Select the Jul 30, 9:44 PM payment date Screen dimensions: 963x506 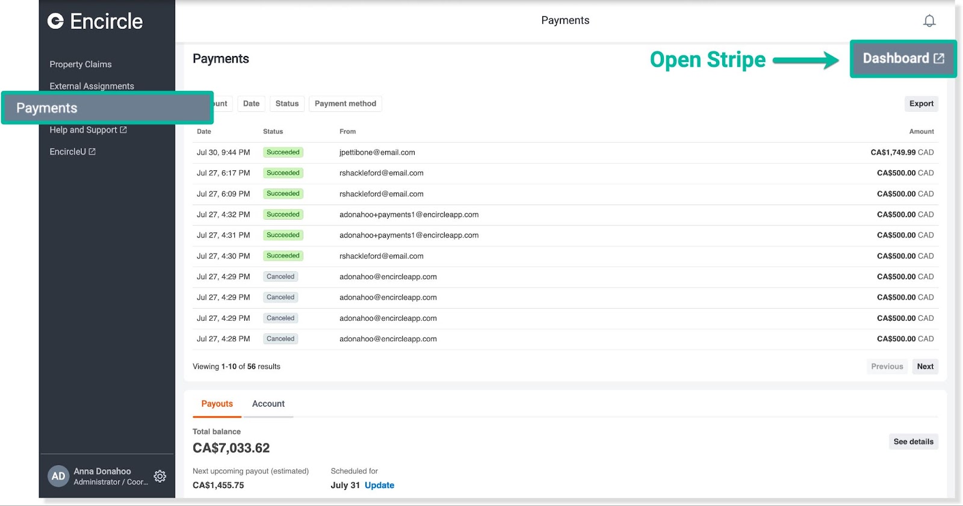tap(223, 152)
